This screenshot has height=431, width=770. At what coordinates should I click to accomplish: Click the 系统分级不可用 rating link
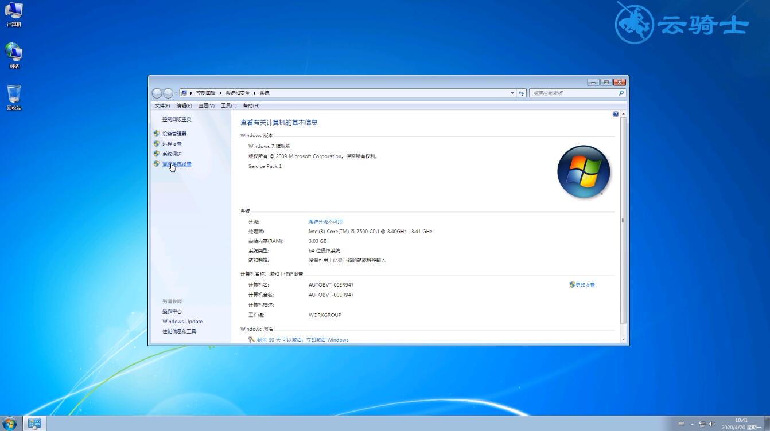coord(325,222)
